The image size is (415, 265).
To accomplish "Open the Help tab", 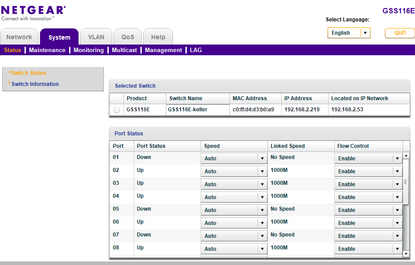I will [157, 37].
